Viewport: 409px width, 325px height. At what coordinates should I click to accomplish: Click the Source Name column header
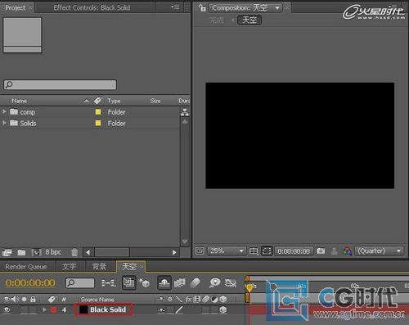(x=97, y=300)
